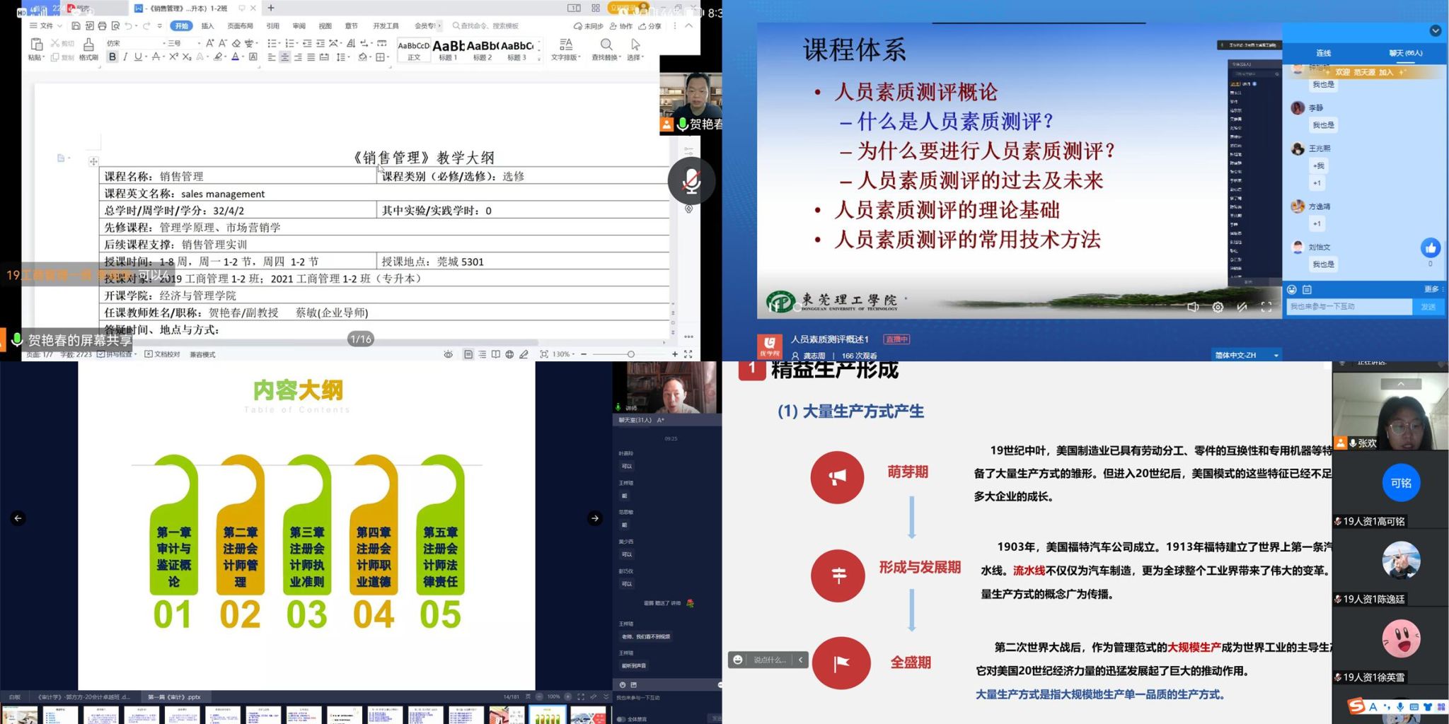Click the Save icon in the quick access toolbar

pyautogui.click(x=76, y=26)
